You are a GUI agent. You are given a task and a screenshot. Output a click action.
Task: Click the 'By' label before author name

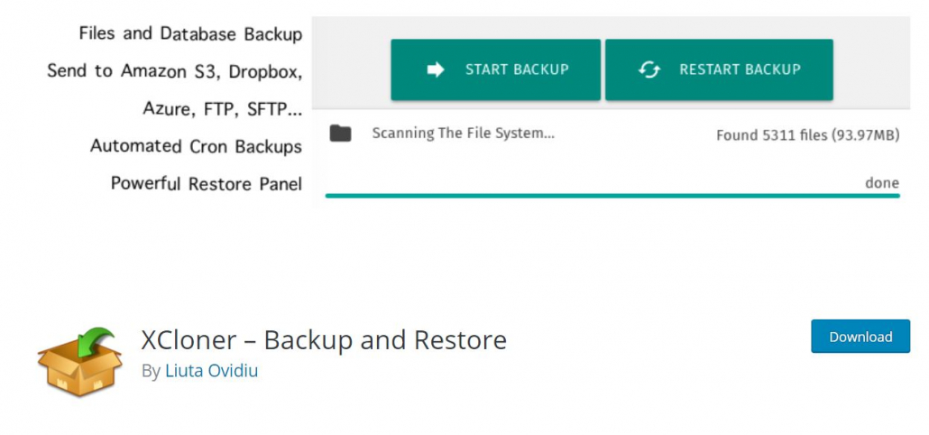tap(152, 370)
